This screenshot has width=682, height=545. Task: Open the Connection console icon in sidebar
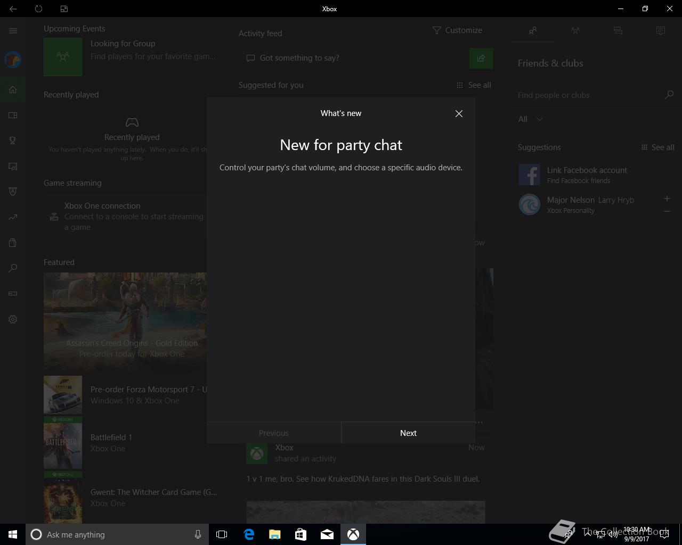pyautogui.click(x=13, y=293)
